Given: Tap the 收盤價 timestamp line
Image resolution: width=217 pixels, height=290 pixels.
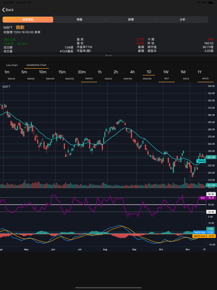Looking at the screenshot, I should 22,32.
